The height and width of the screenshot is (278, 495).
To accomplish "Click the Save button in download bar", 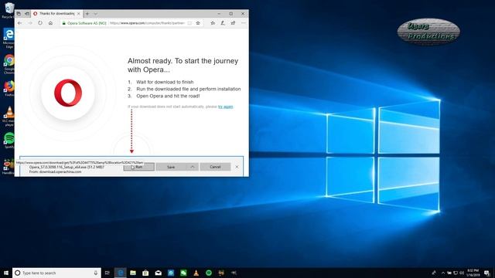I will point(171,167).
